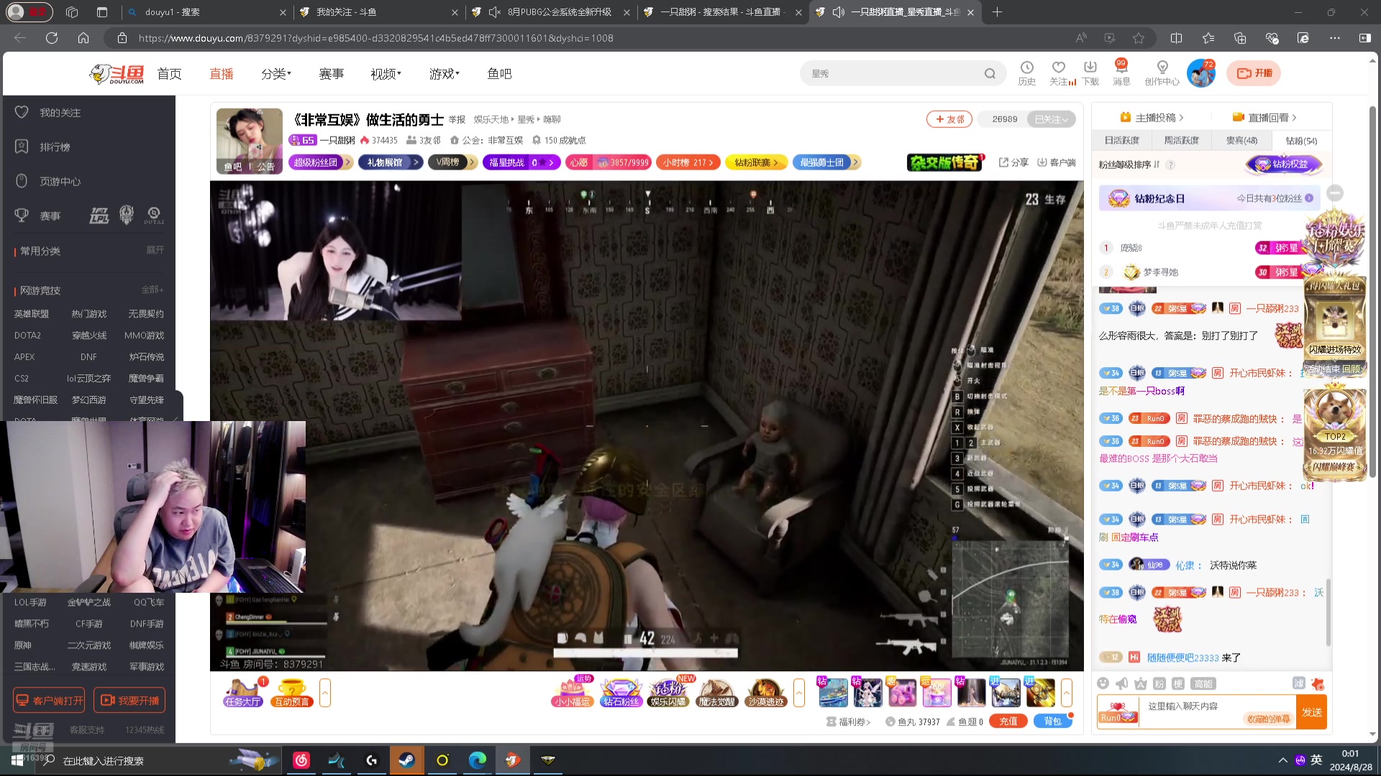Click the megaphone icon in chat toolbar
The height and width of the screenshot is (776, 1381).
click(1121, 683)
